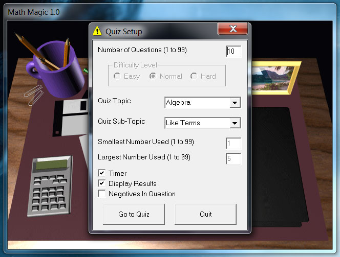Click the Number of Questions field
Screen dimensions: 340x257
coord(233,52)
